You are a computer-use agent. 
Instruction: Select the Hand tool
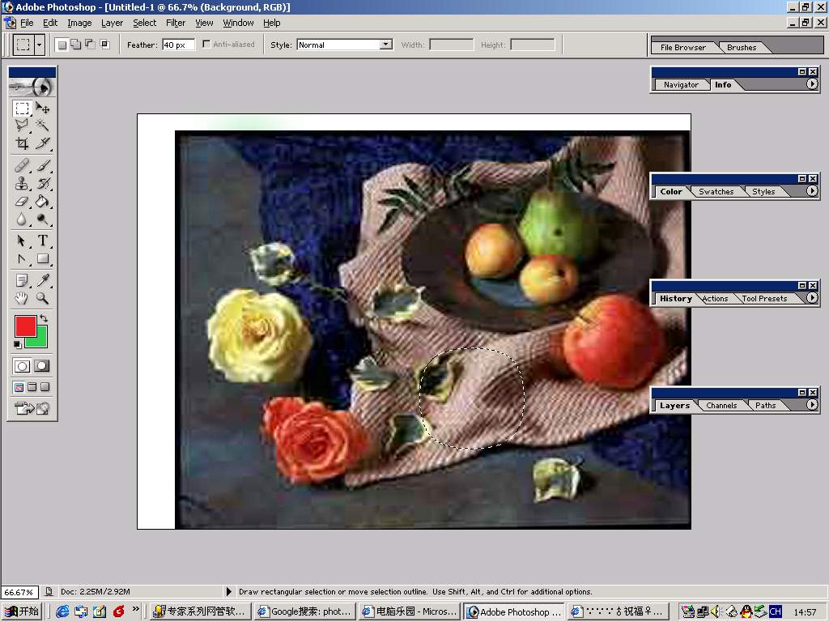(22, 298)
